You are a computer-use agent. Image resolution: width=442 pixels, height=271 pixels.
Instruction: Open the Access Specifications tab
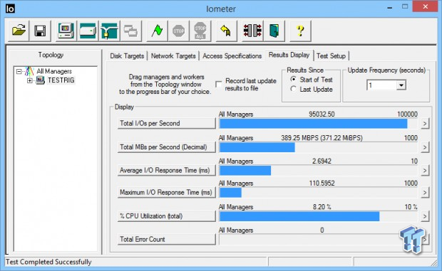point(232,56)
